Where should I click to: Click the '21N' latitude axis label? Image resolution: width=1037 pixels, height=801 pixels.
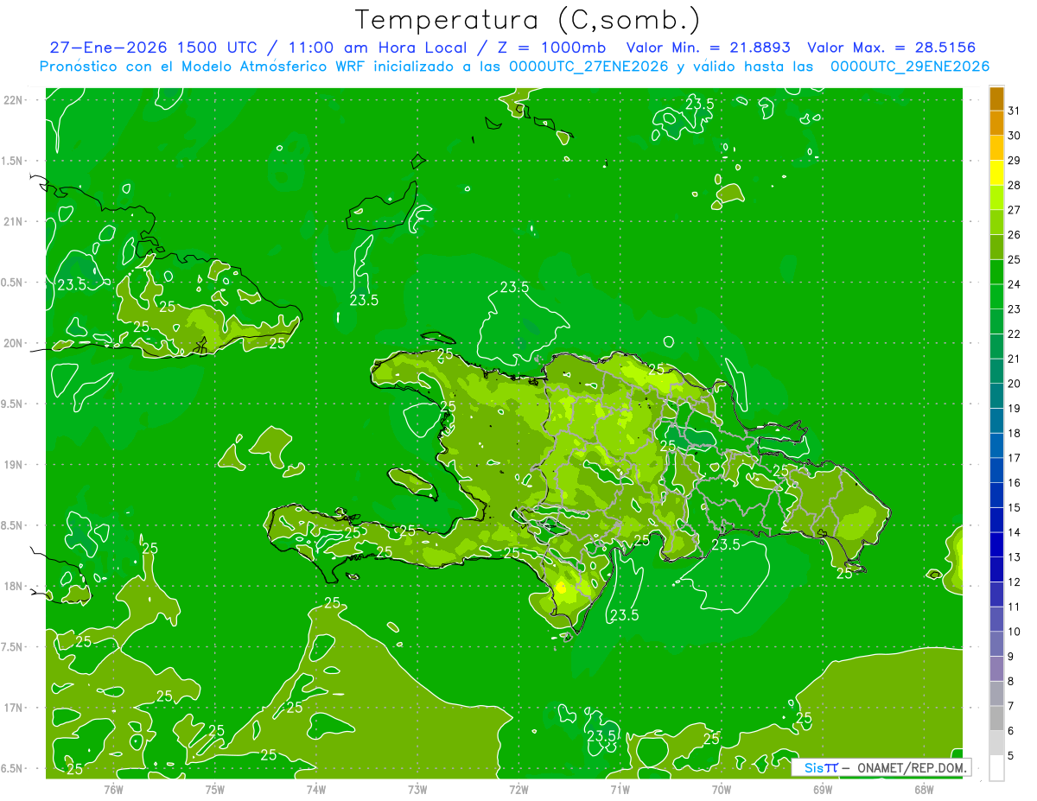13,221
